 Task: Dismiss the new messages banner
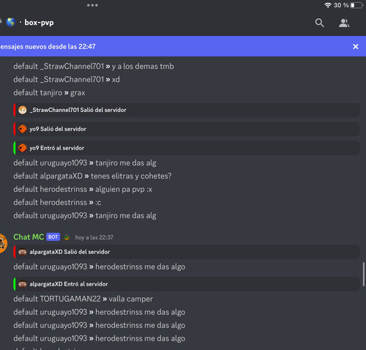(356, 46)
